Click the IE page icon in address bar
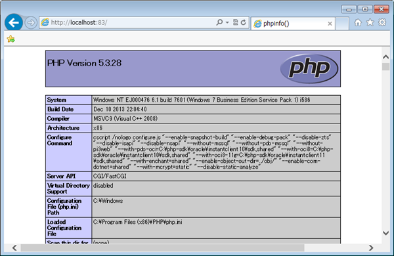 pyautogui.click(x=45, y=22)
